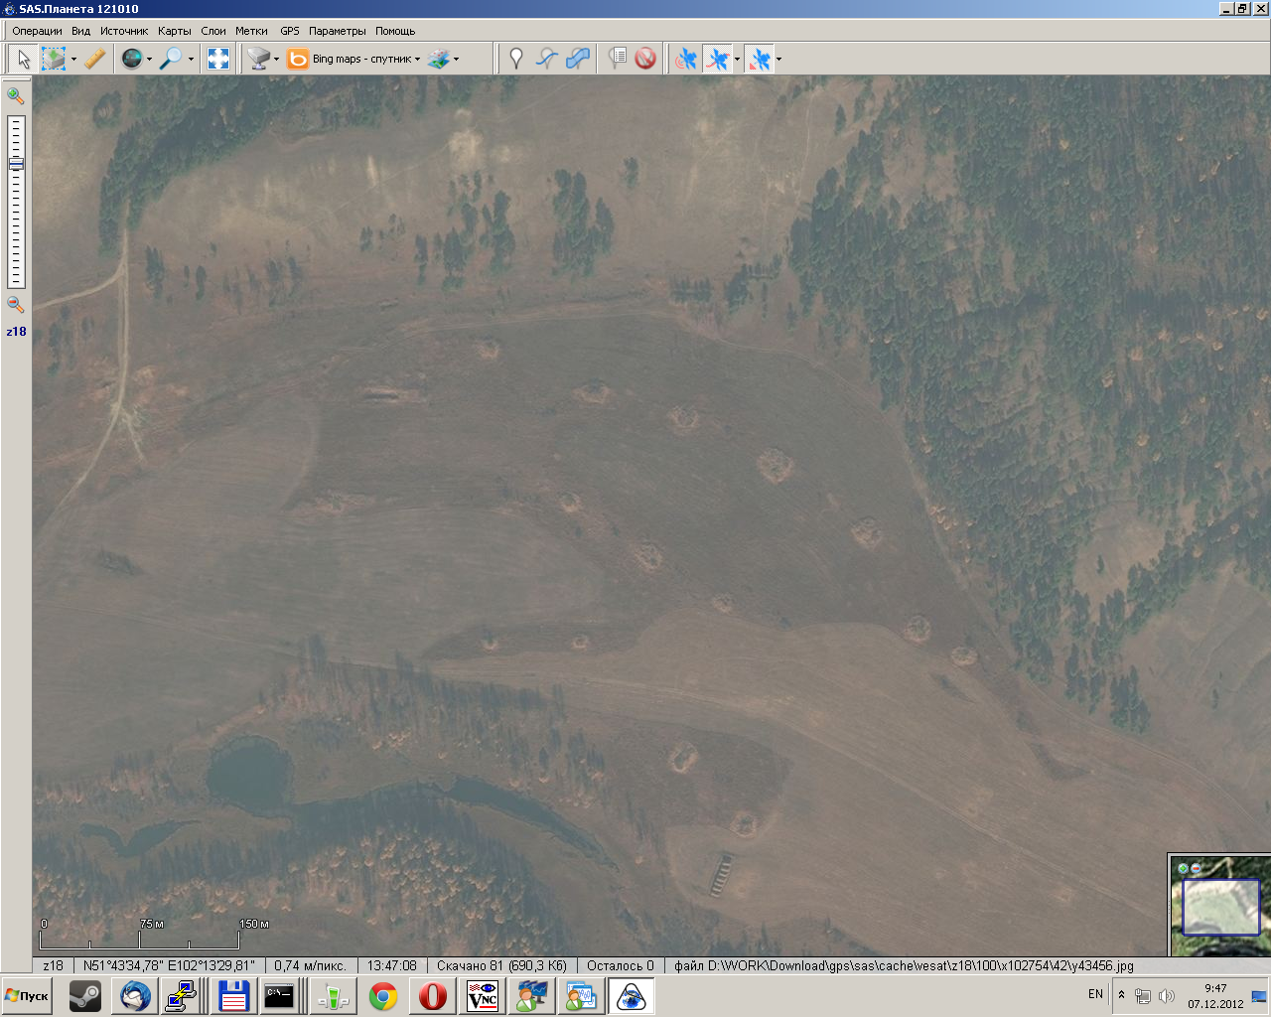
Task: Expand the layers overlay dropdown arrow
Action: pos(456,60)
